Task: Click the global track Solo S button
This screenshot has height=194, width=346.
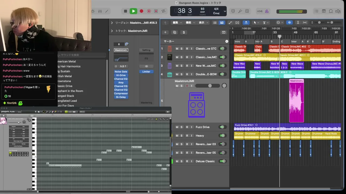Action: (x=184, y=32)
